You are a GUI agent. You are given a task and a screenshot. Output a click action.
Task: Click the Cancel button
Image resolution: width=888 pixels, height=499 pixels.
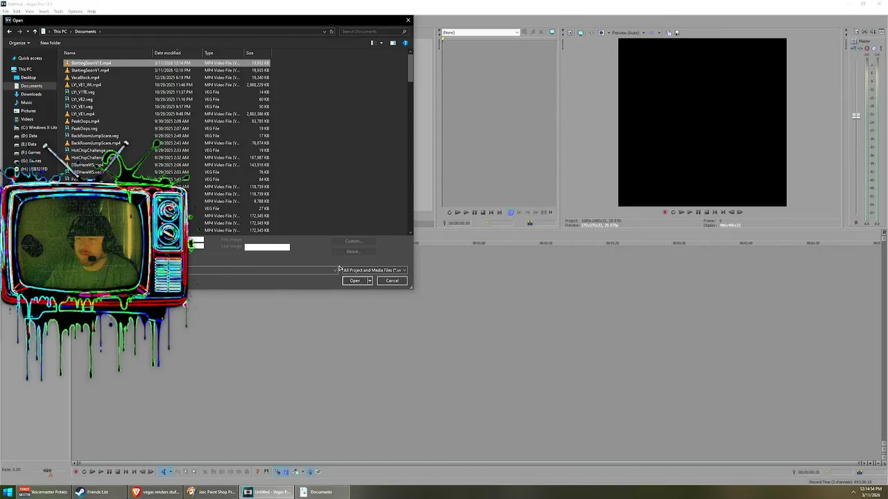(x=392, y=281)
